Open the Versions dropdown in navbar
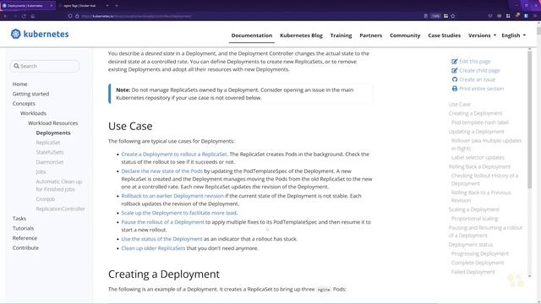The width and height of the screenshot is (541, 304). coord(482,35)
